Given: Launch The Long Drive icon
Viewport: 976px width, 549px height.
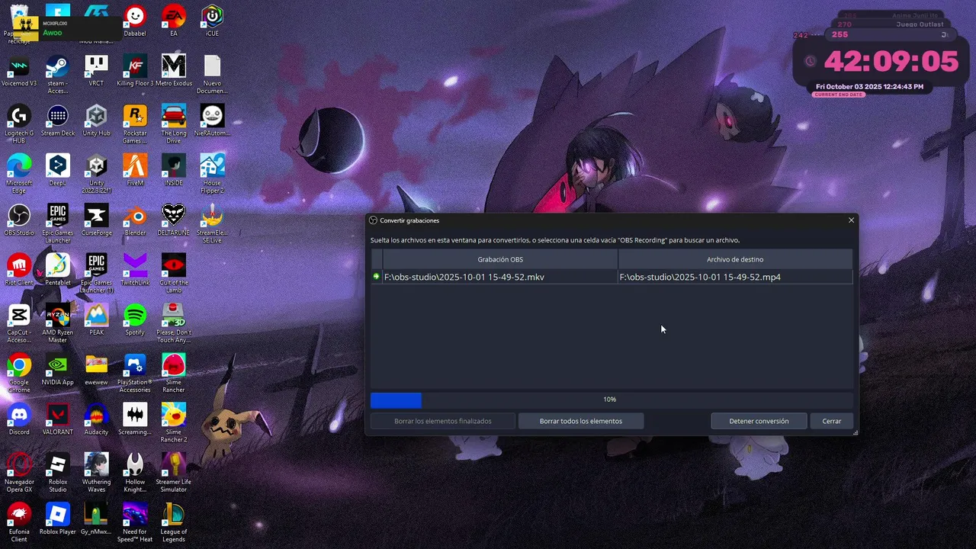Looking at the screenshot, I should (174, 124).
